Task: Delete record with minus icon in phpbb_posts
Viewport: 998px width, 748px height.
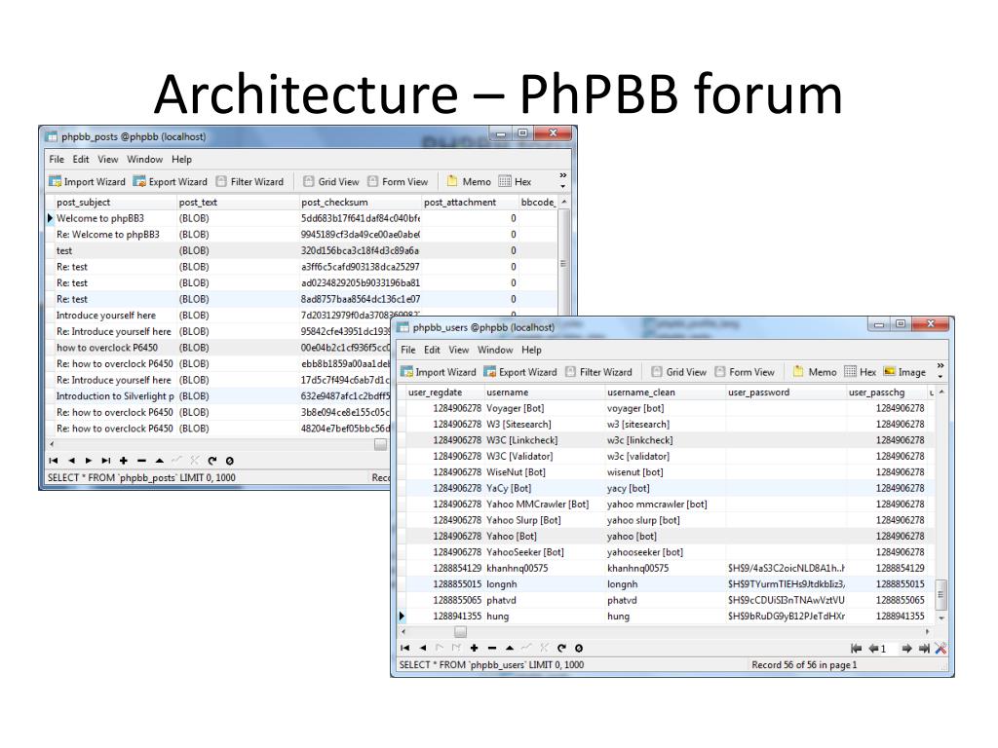Action: (x=141, y=461)
